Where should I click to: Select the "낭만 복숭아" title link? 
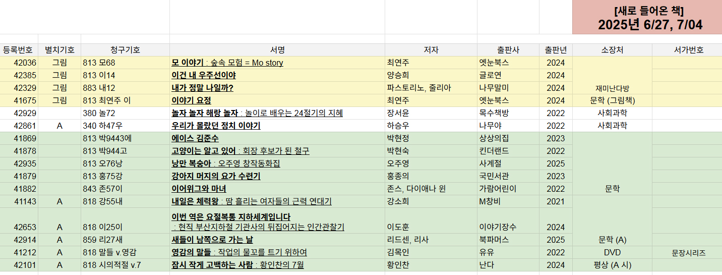(192, 164)
